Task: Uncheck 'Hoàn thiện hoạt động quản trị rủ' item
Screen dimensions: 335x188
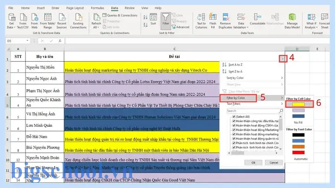Action: point(234,138)
